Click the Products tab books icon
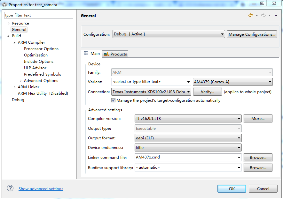283x199 pixels. point(106,54)
